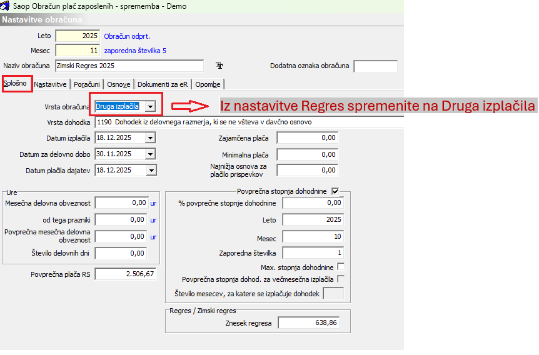Go to the Poračuni tab

87,84
